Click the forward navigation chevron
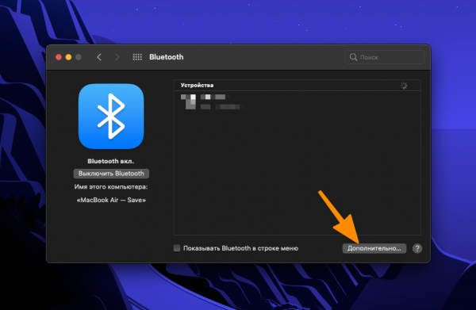The width and height of the screenshot is (476, 310). tap(117, 57)
